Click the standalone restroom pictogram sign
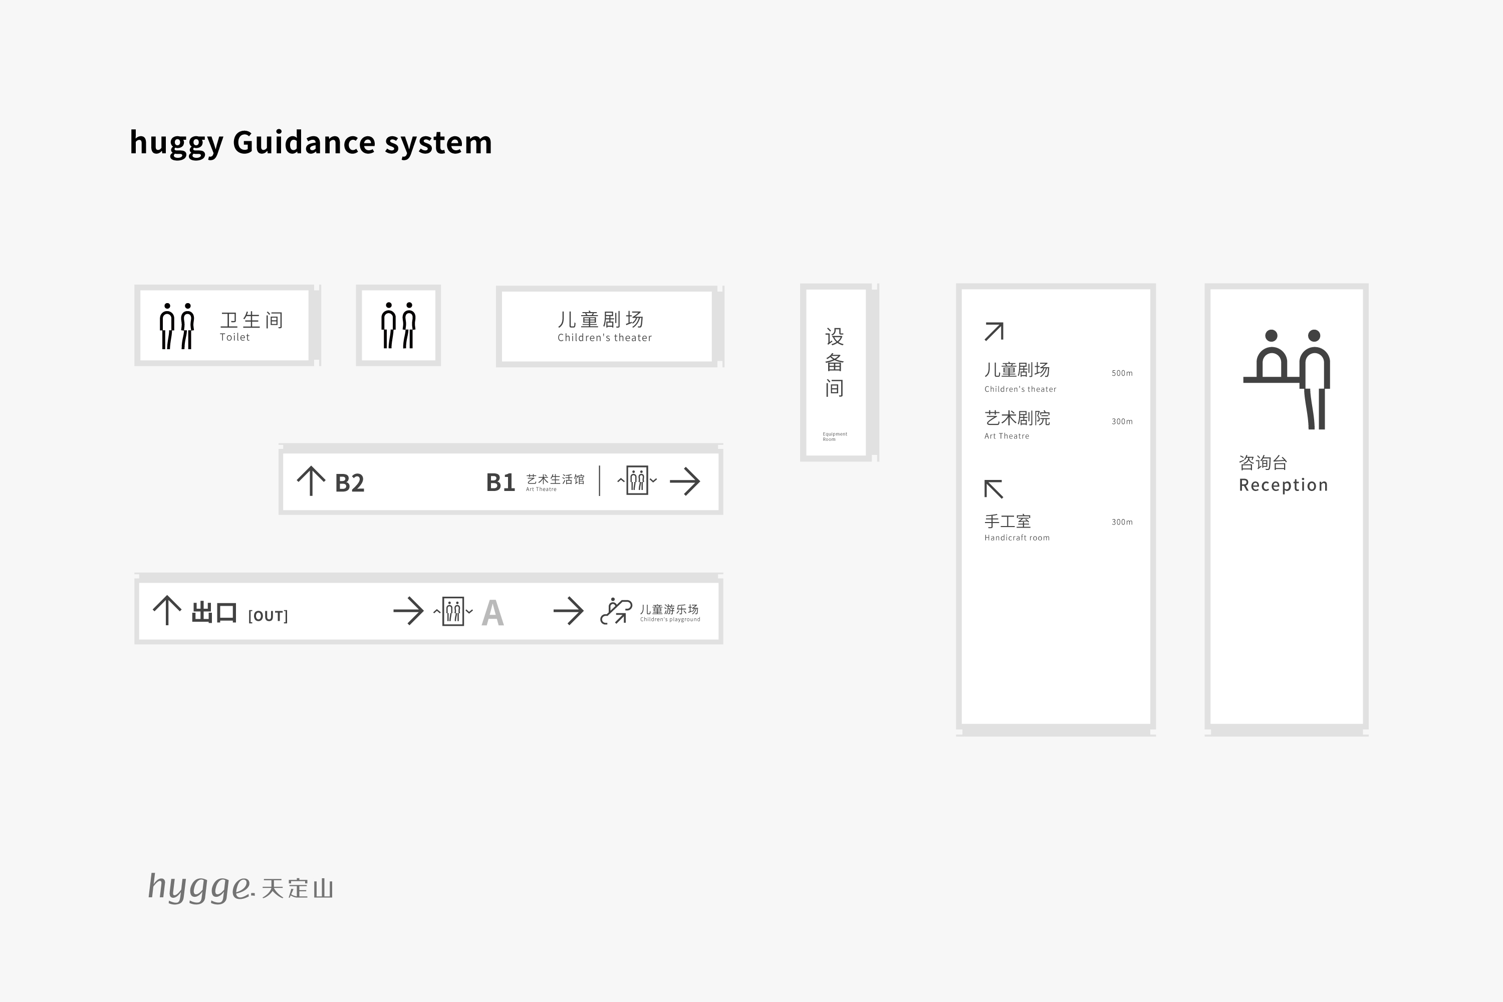The width and height of the screenshot is (1503, 1002). point(398,325)
